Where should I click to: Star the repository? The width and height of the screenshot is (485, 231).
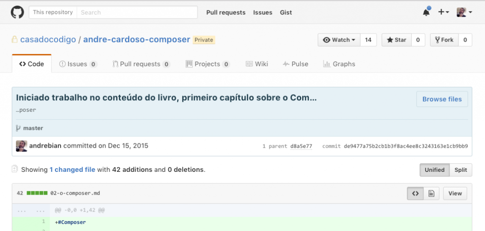tap(396, 40)
